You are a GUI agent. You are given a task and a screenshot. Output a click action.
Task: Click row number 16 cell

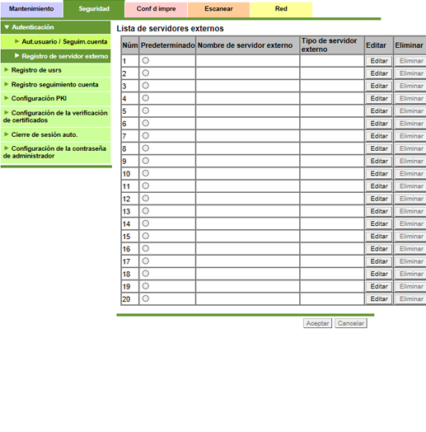point(130,249)
